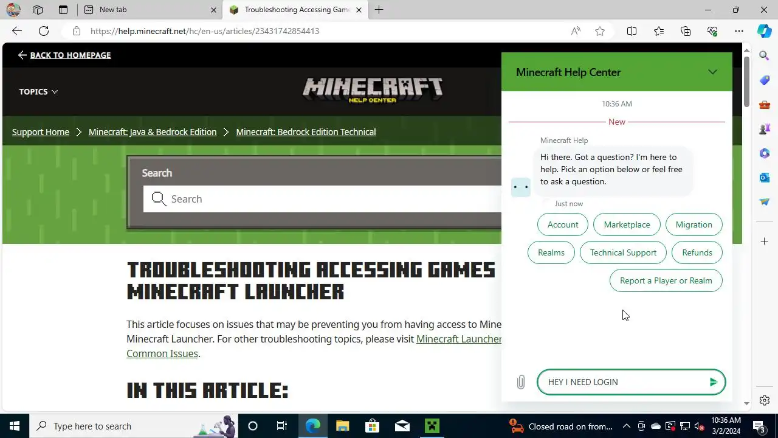The height and width of the screenshot is (438, 778).
Task: Show hidden system tray icons
Action: (x=626, y=426)
